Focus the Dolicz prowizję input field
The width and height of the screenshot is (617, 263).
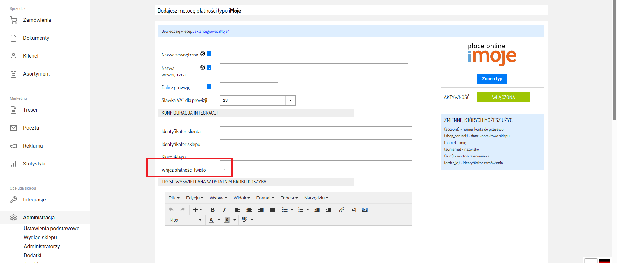249,87
